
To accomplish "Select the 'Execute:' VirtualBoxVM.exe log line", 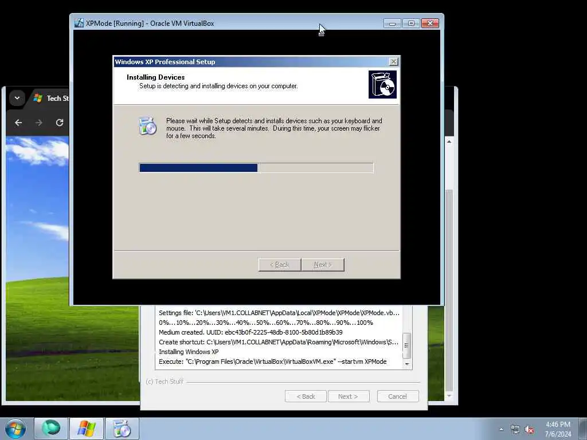I will pyautogui.click(x=272, y=362).
